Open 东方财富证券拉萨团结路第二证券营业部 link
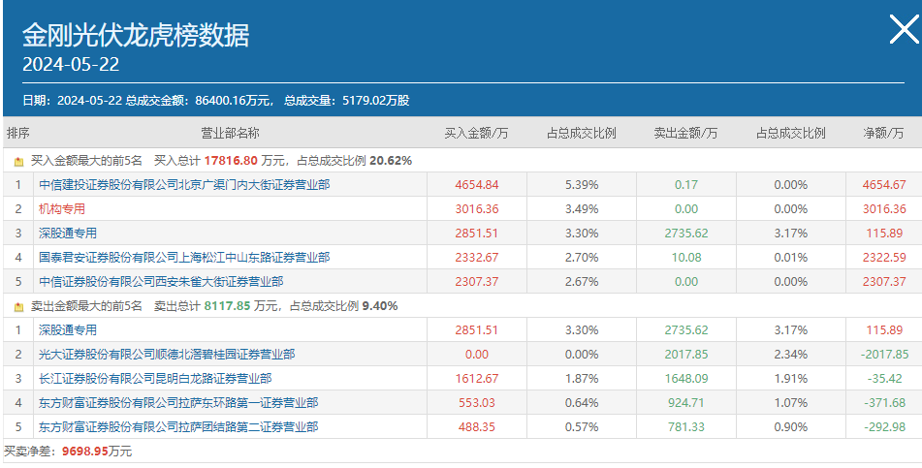922x468 pixels. pyautogui.click(x=178, y=427)
